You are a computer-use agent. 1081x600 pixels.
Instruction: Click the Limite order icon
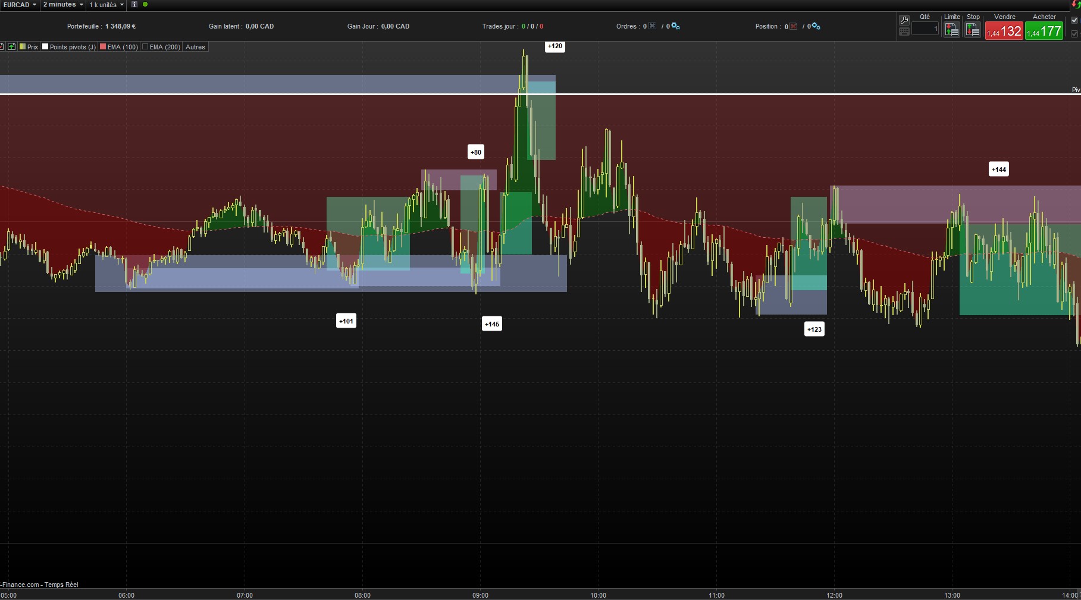[x=951, y=30]
